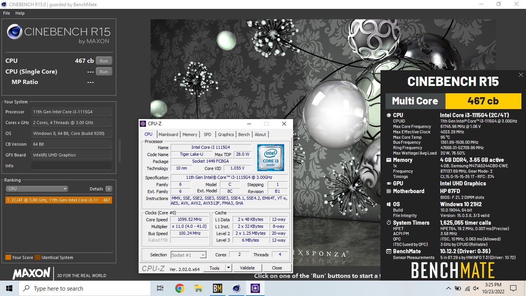The image size is (526, 296).
Task: Click the Cinebench logo sphere icon
Action: [x=14, y=32]
